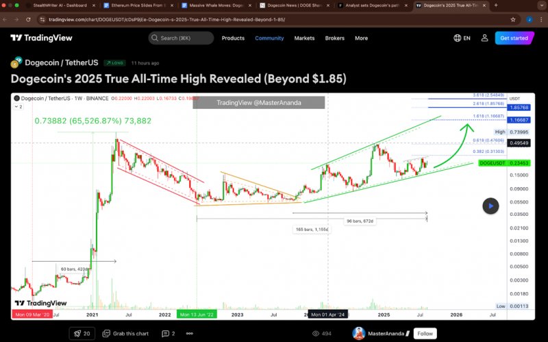Click the 1.16687 price label
This screenshot has width=548, height=342.
point(519,120)
